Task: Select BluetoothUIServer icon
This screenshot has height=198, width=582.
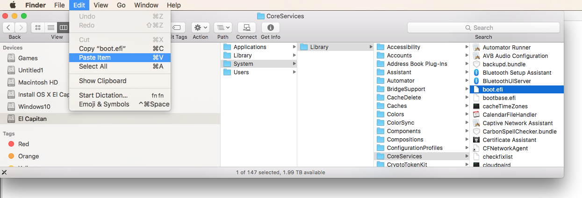Action: (476, 81)
